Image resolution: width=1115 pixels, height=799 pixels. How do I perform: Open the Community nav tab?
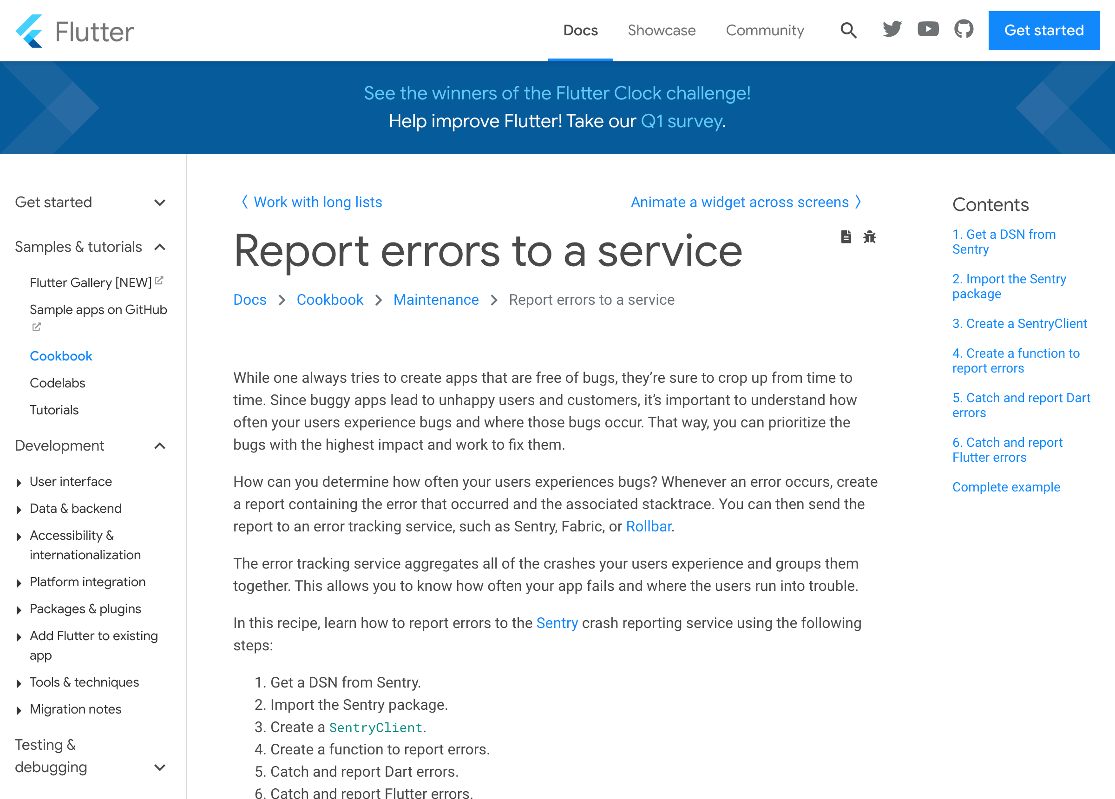click(765, 31)
